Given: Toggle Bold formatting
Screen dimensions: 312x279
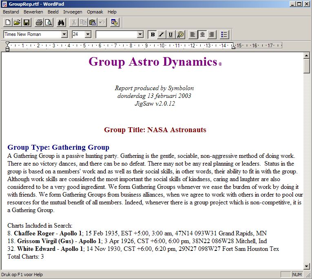Looking at the screenshot, I should pyautogui.click(x=153, y=35).
